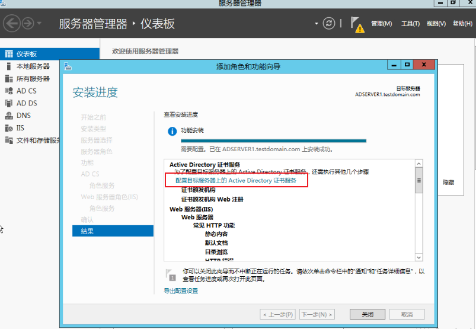Open the 帮助(H) menu

pos(462,23)
